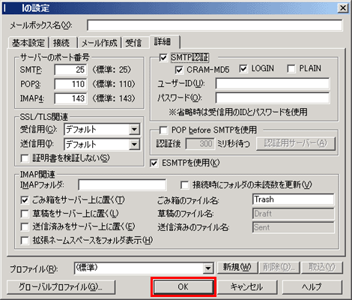Image resolution: width=352 pixels, height=300 pixels.
Task: Expand the プロファイル dropdown list
Action: click(207, 268)
